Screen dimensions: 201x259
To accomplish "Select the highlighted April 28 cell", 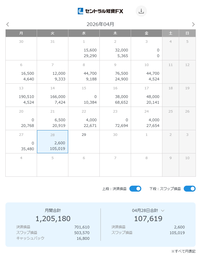I will [x=52, y=142].
